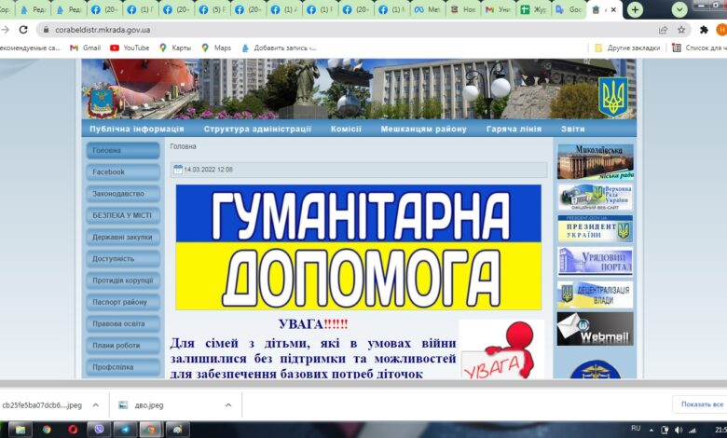
Task: Open the 'Добавить запись' bookmark
Action: pyautogui.click(x=279, y=48)
